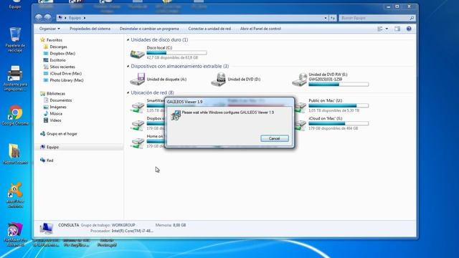Select the Unidad de DVD (D:) icon
The image size is (459, 258).
pos(218,80)
